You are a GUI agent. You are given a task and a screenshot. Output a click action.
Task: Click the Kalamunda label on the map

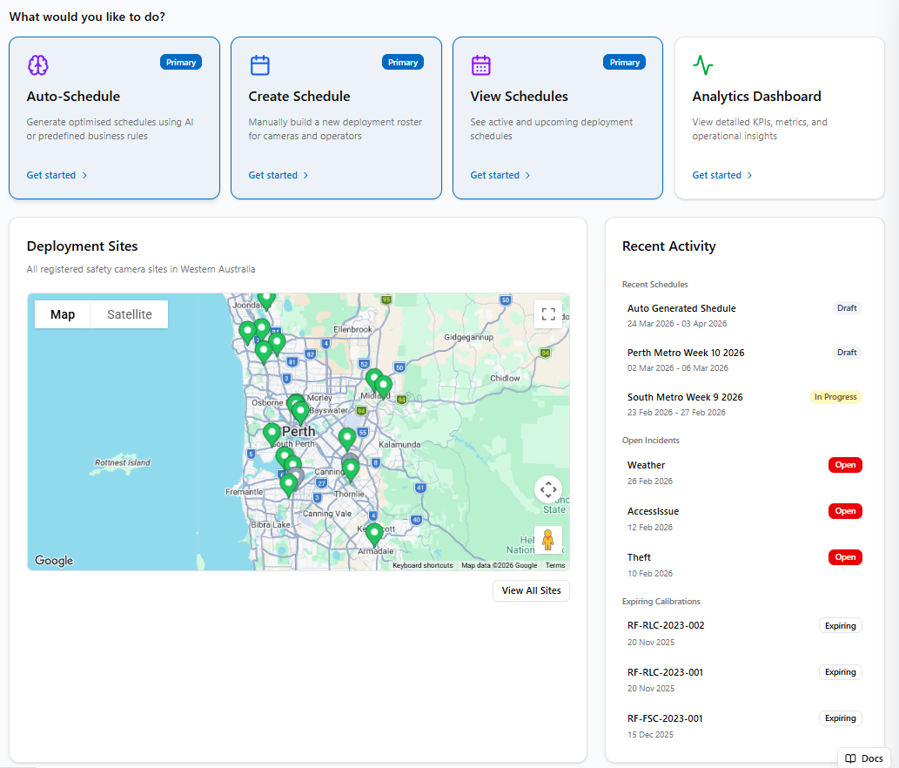(399, 444)
